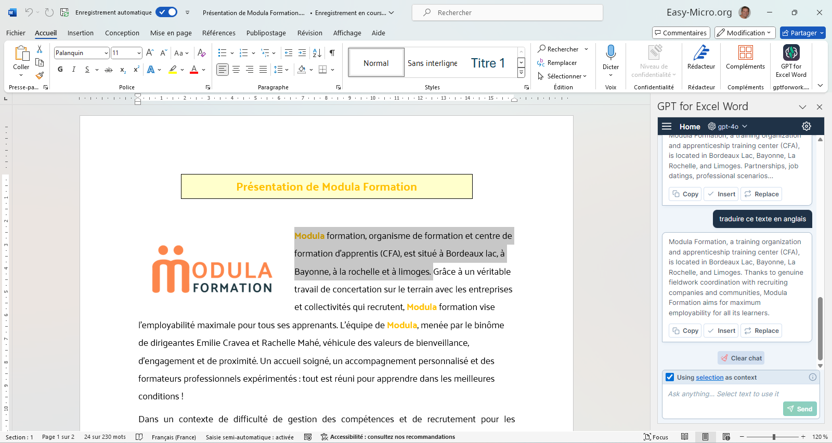Collapse the ribbon with chevron
Viewport: 832px width, 443px height.
821,86
